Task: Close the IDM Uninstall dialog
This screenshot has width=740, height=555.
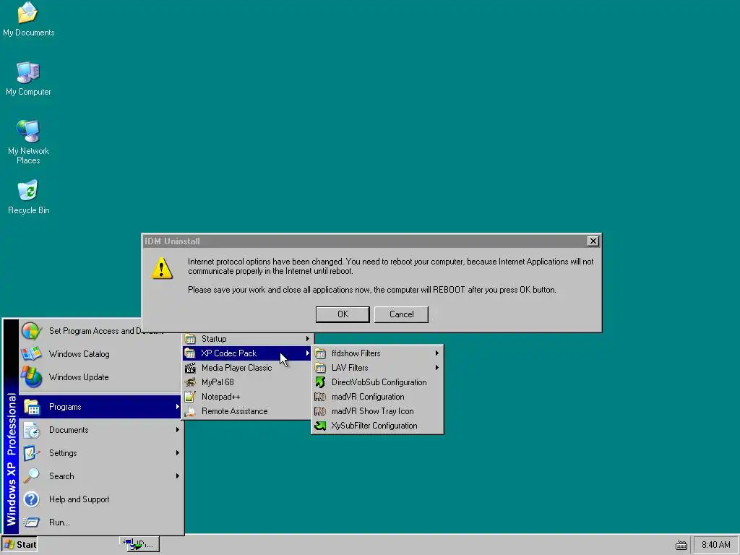Action: click(x=593, y=241)
